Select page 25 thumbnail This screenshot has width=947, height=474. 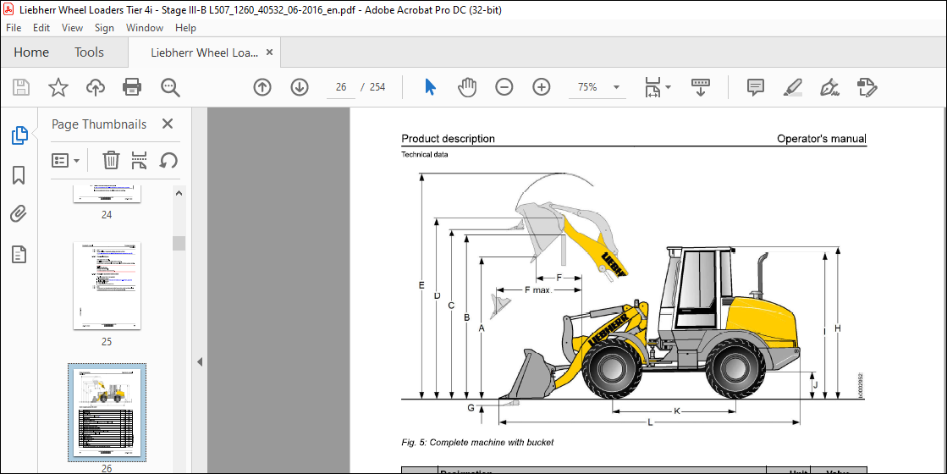click(107, 286)
